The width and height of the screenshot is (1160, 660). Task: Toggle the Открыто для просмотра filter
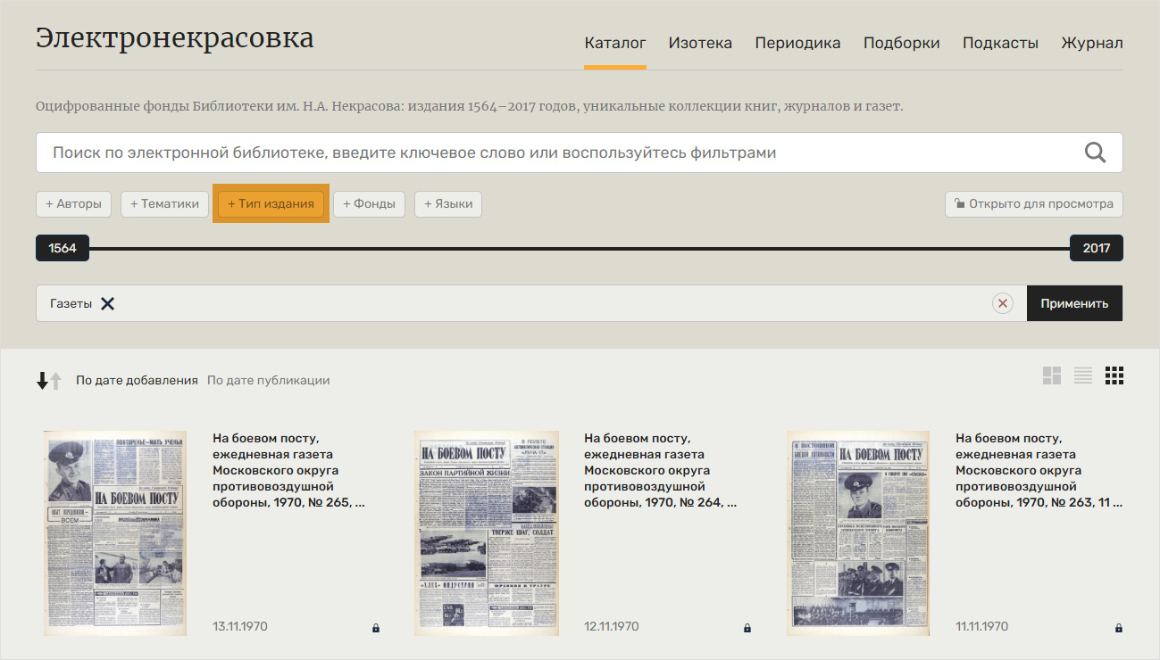point(1034,204)
